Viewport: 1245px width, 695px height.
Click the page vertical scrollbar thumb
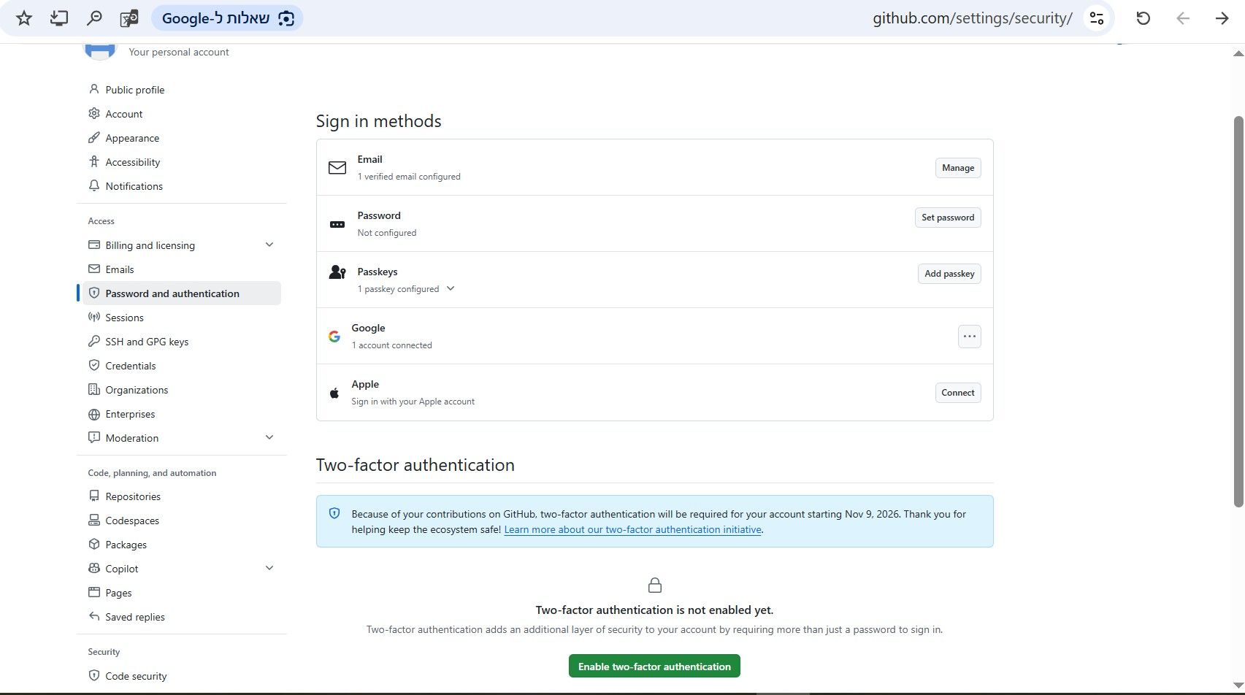(1238, 312)
